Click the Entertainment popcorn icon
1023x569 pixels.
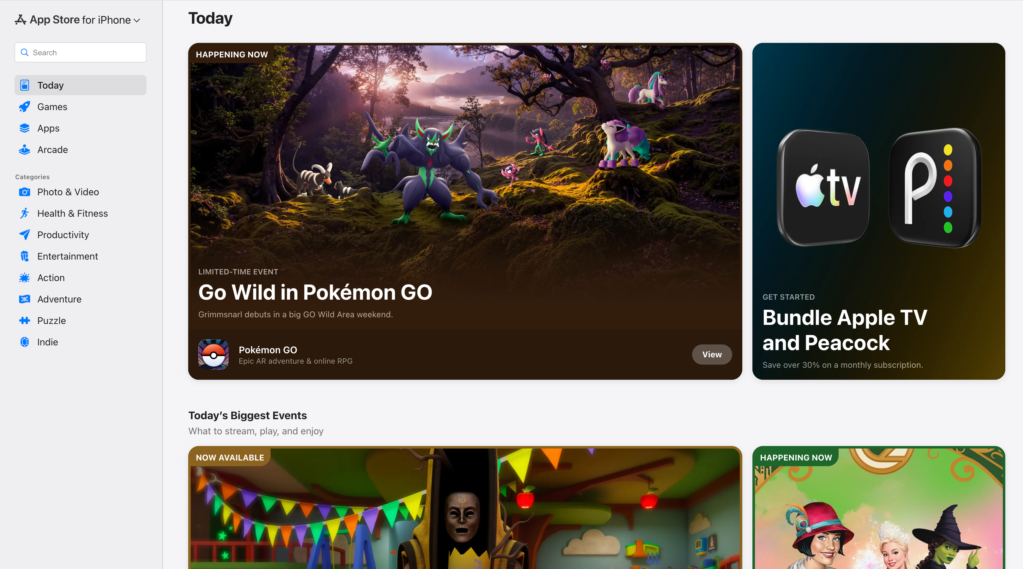coord(25,256)
